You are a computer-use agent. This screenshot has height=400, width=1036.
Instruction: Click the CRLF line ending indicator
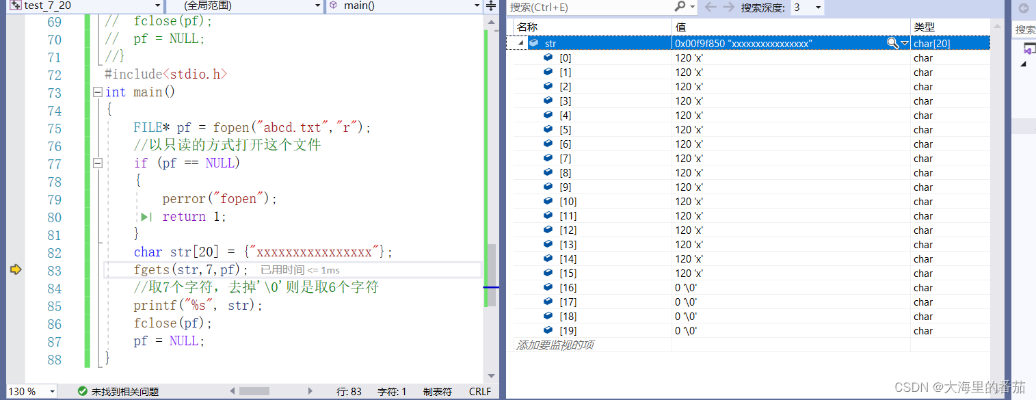[480, 392]
